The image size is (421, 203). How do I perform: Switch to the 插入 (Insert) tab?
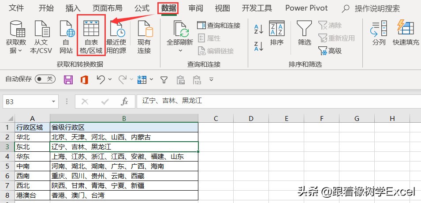(73, 8)
